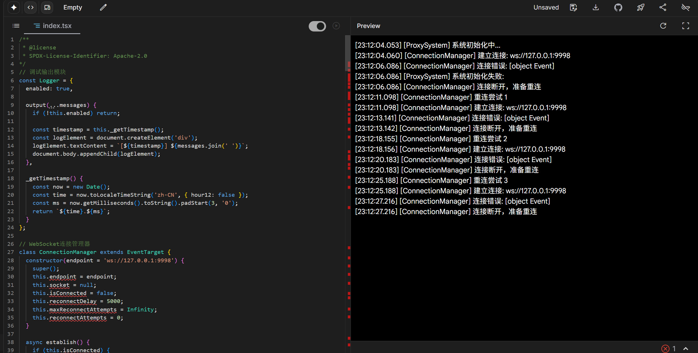Reload the preview
Viewport: 698px width, 353px height.
(x=663, y=26)
